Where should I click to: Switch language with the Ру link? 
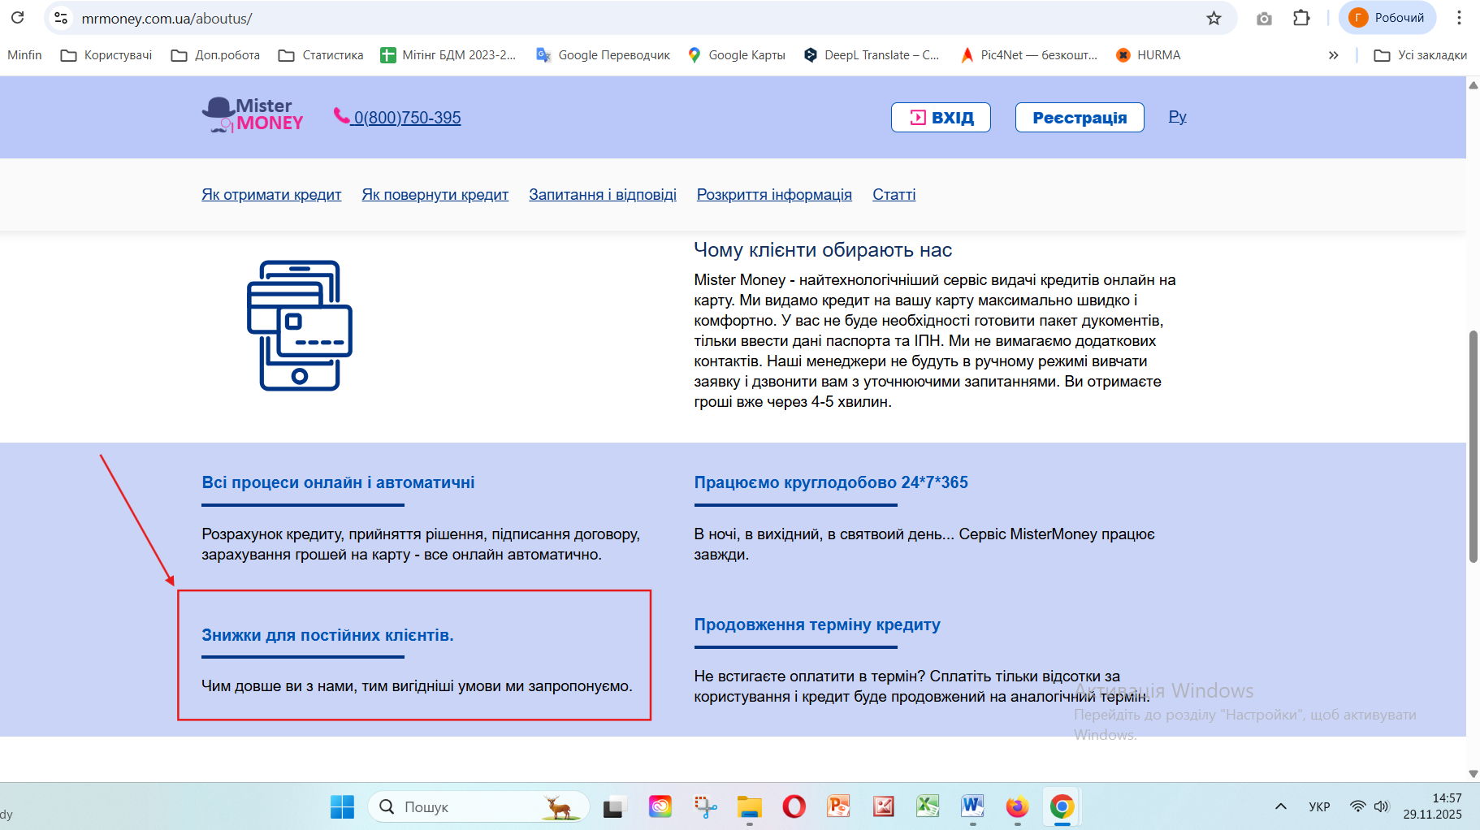pos(1178,116)
